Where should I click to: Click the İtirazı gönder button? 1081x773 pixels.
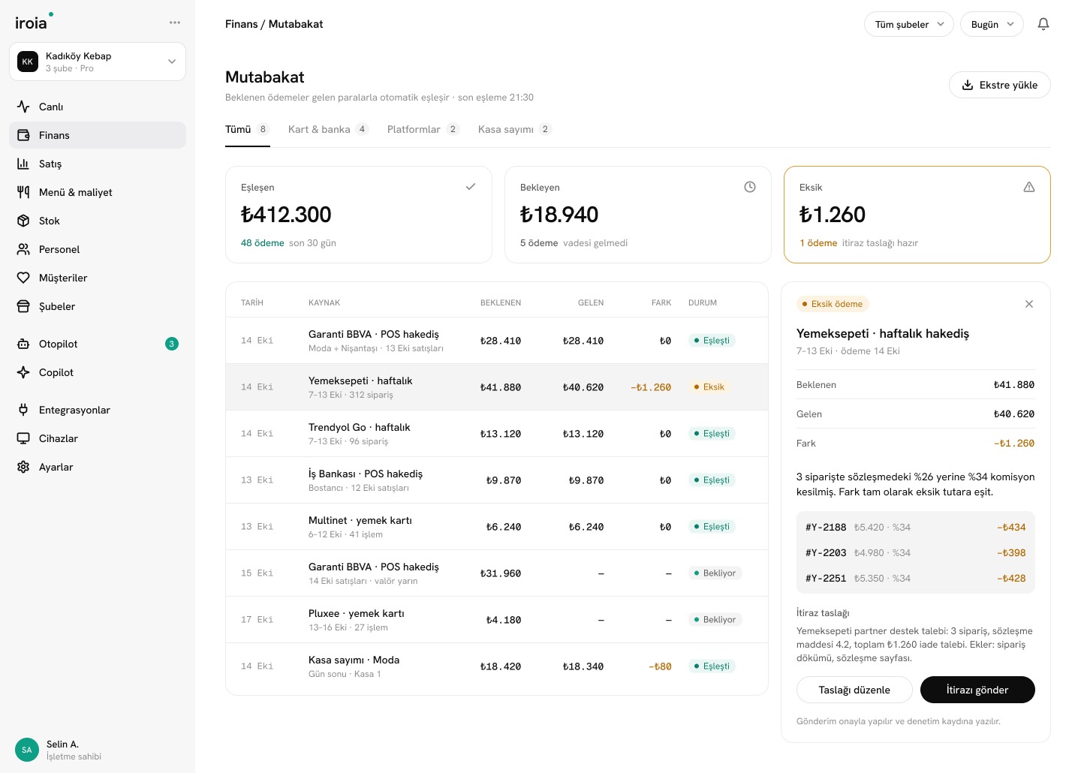click(977, 690)
